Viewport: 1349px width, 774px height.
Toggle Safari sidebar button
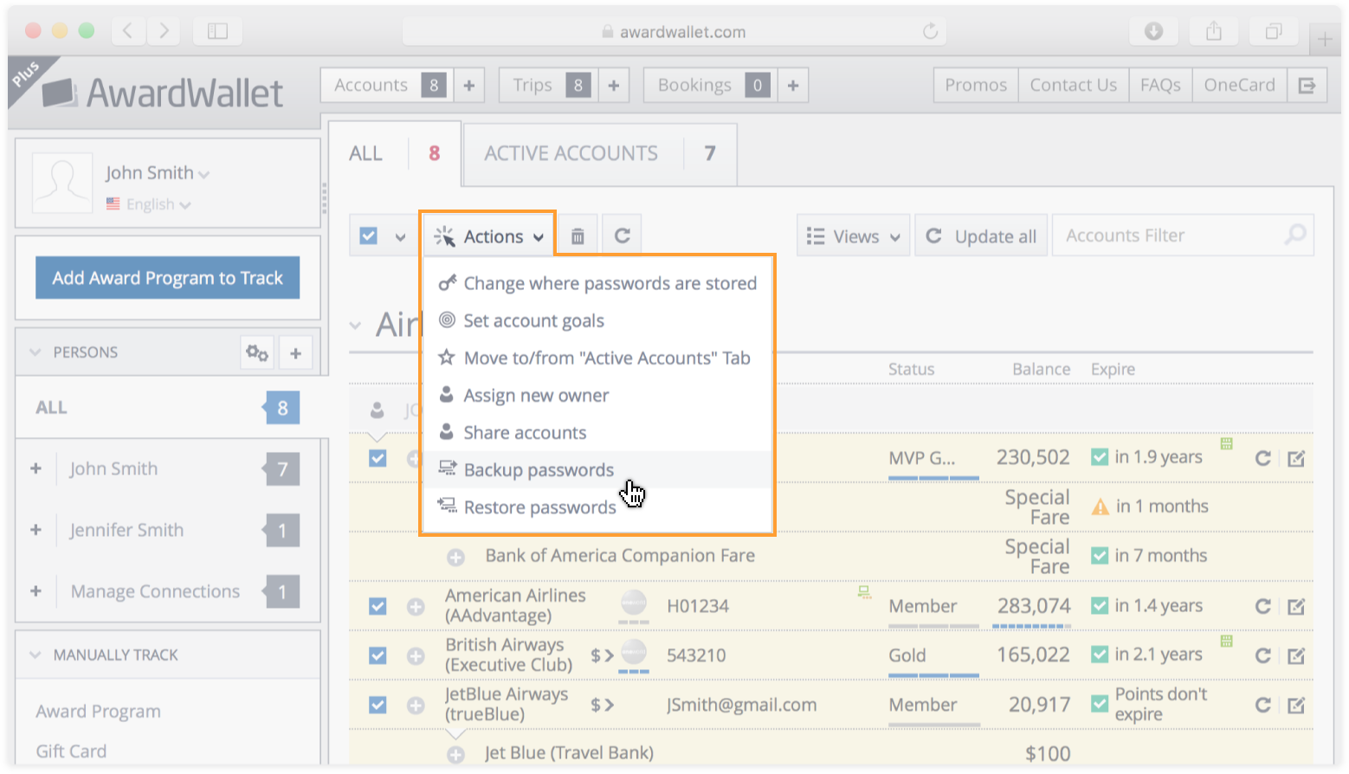pyautogui.click(x=217, y=31)
